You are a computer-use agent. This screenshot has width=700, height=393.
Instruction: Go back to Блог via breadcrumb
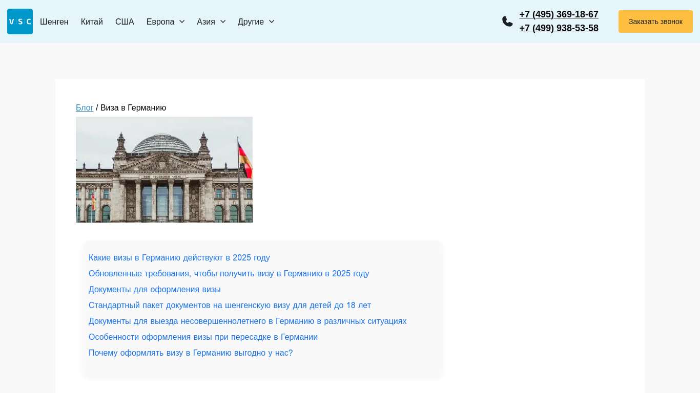tap(85, 108)
